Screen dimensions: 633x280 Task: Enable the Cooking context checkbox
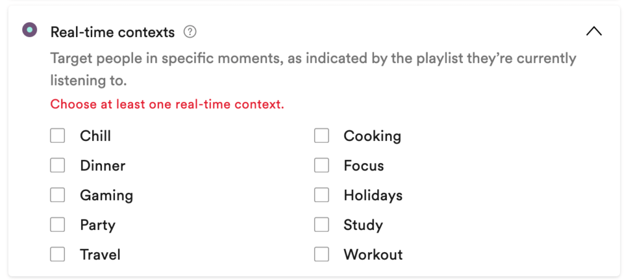point(321,136)
